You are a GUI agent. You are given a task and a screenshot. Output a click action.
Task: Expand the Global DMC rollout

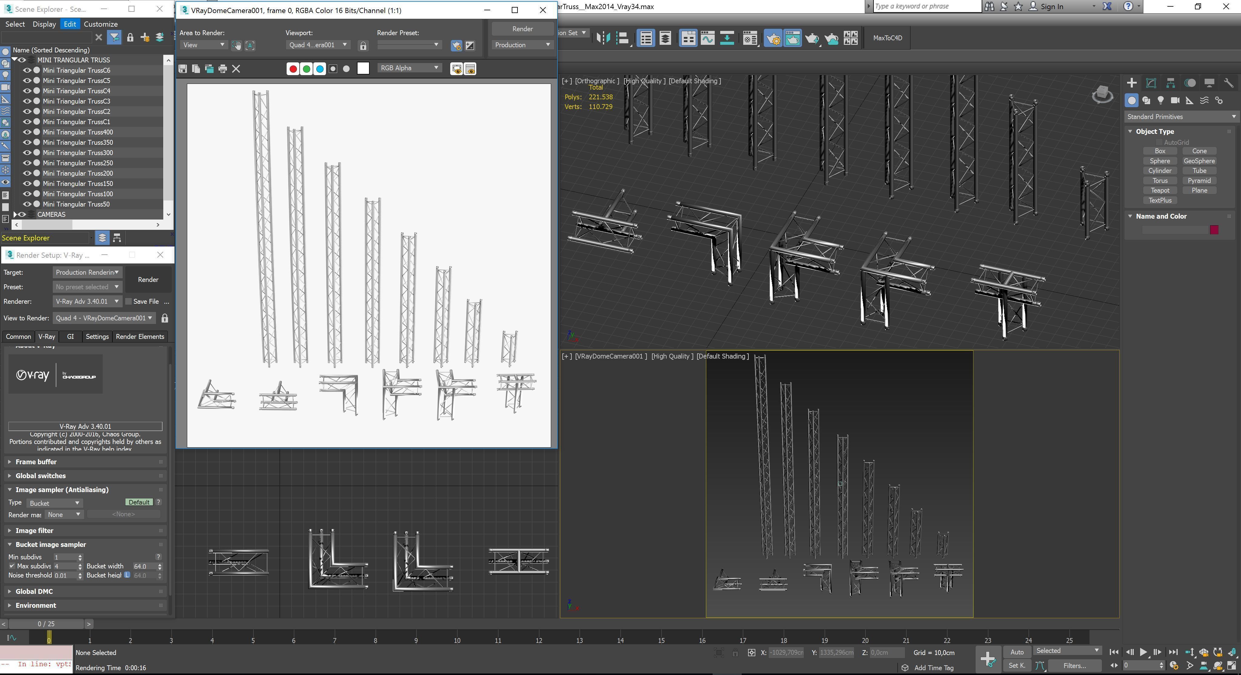[x=34, y=591]
